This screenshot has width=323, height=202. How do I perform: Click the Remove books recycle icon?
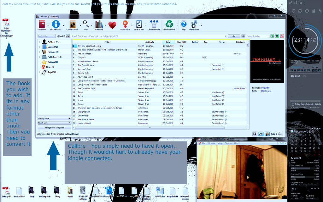click(x=169, y=24)
